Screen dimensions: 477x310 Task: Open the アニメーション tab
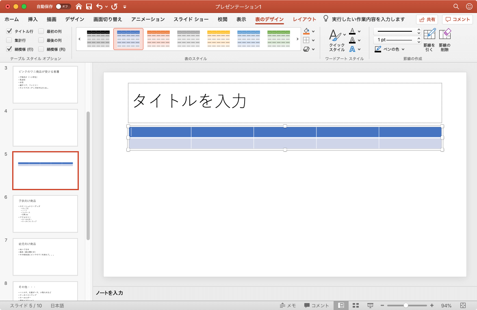(148, 19)
